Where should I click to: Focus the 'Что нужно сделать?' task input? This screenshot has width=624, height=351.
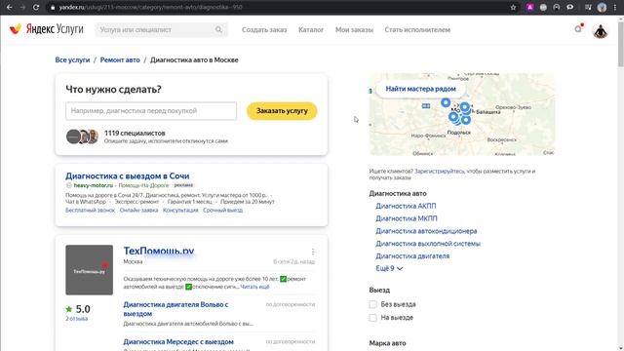(x=151, y=111)
